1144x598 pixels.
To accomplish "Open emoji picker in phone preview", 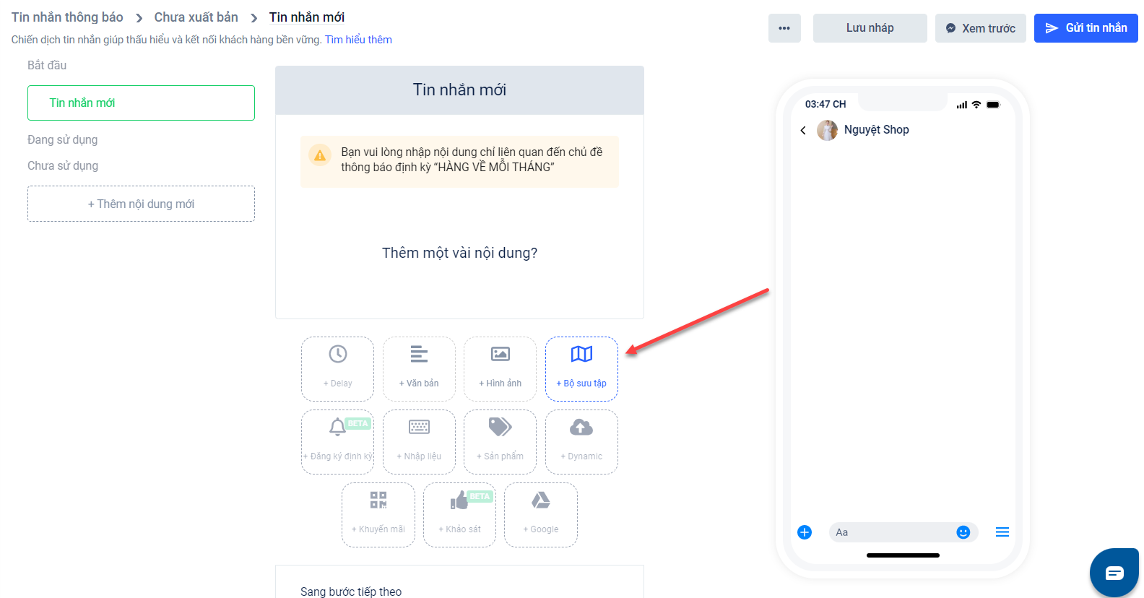I will point(963,532).
